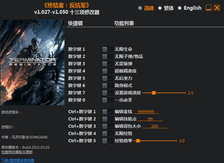224x163 pixels.
Task: Toggle 无后坐力 option
Action: tap(108, 78)
